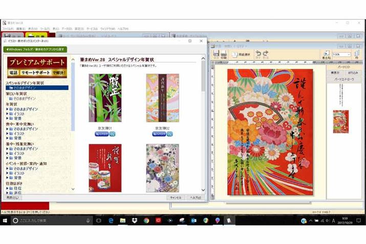Select the pink 京友禅02 card thumbnail
Viewport: 366px width, 244px height.
point(162,98)
